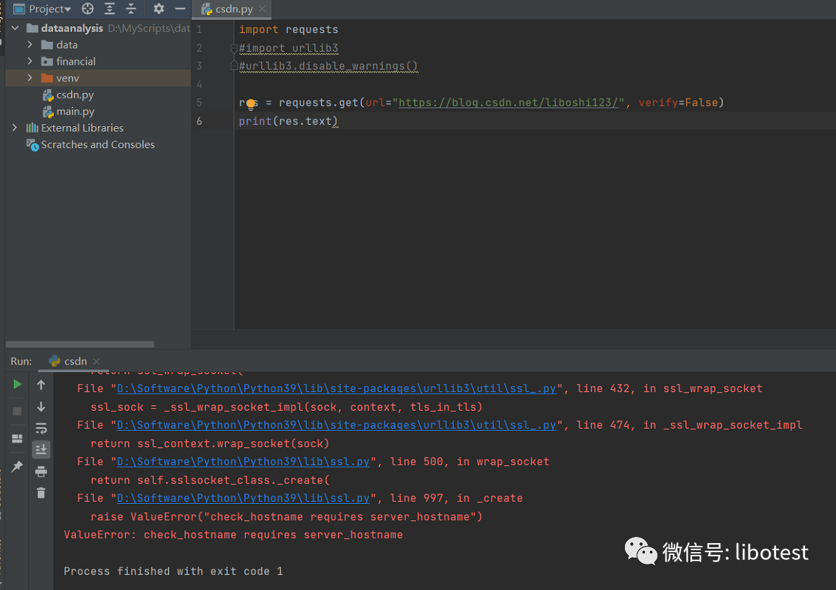The height and width of the screenshot is (590, 836).
Task: Toggle Pin Tab in Run panel
Action: pos(18,467)
